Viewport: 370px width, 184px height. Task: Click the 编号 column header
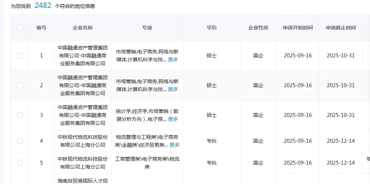coord(41,28)
